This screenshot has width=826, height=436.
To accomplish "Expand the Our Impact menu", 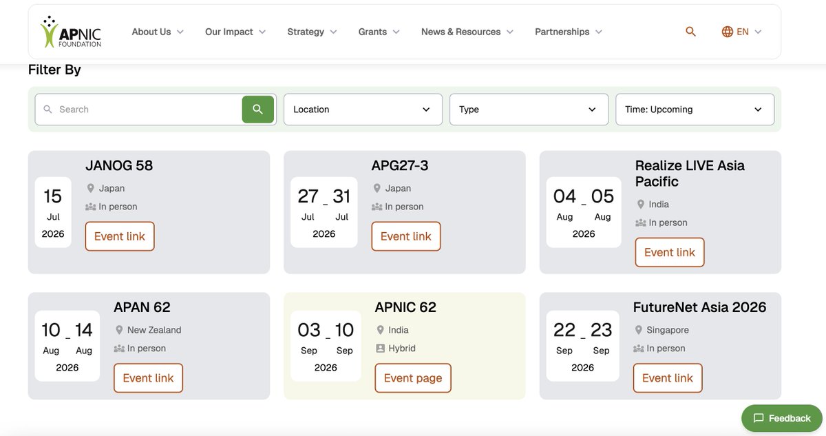I will pos(235,32).
